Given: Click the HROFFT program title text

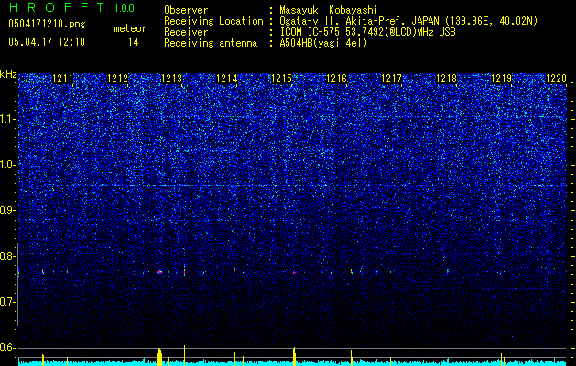Looking at the screenshot, I should pyautogui.click(x=57, y=7).
